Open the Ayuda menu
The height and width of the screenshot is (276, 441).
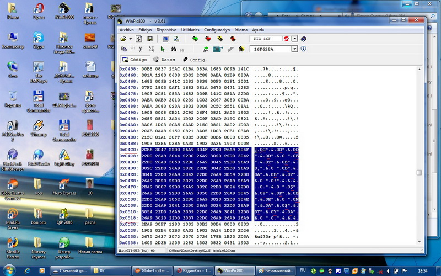click(258, 30)
